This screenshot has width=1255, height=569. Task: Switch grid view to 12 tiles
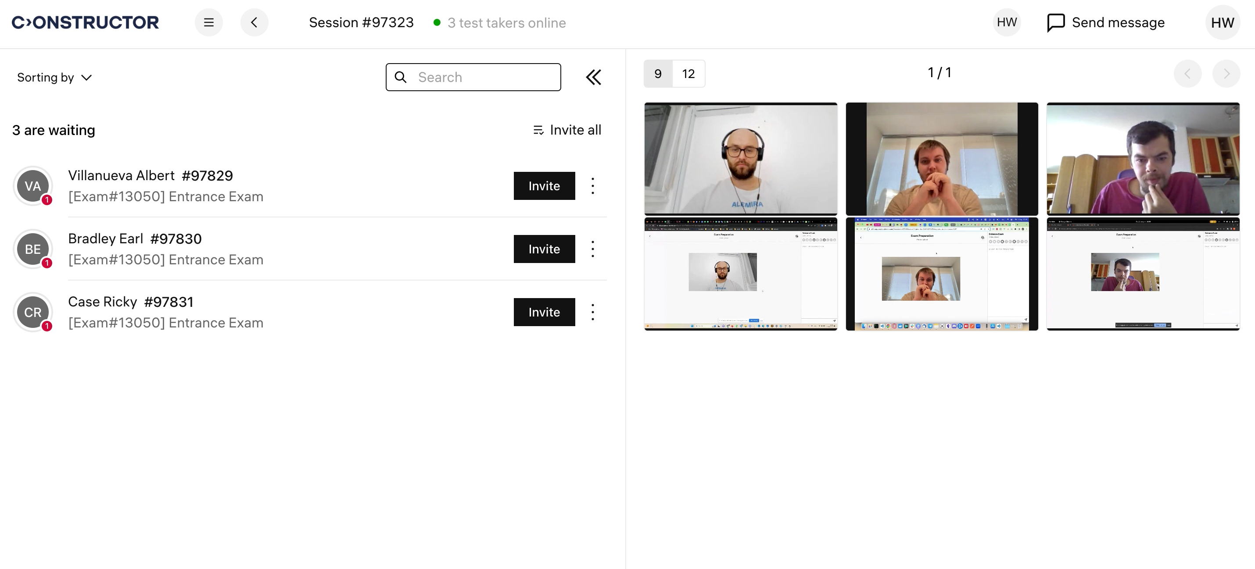point(688,74)
